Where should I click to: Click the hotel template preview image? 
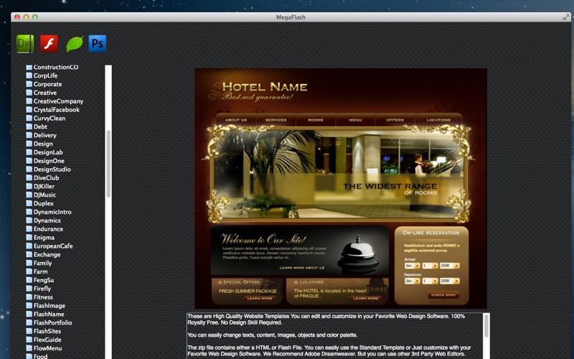[340, 188]
